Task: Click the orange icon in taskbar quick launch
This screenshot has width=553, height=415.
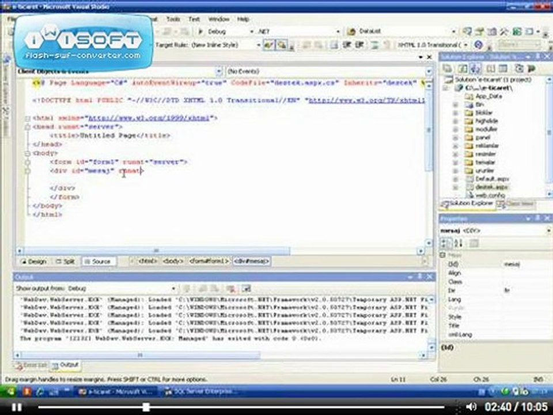Action: (27, 392)
